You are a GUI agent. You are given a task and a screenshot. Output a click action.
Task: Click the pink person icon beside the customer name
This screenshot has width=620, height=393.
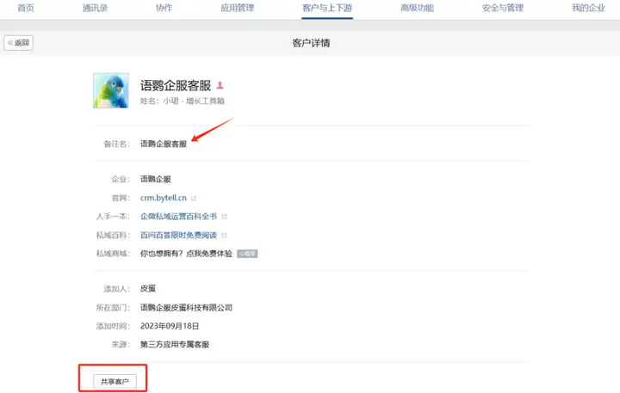point(220,85)
